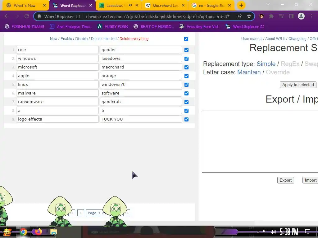Open the User manual link
This screenshot has height=238, width=318.
(252, 39)
